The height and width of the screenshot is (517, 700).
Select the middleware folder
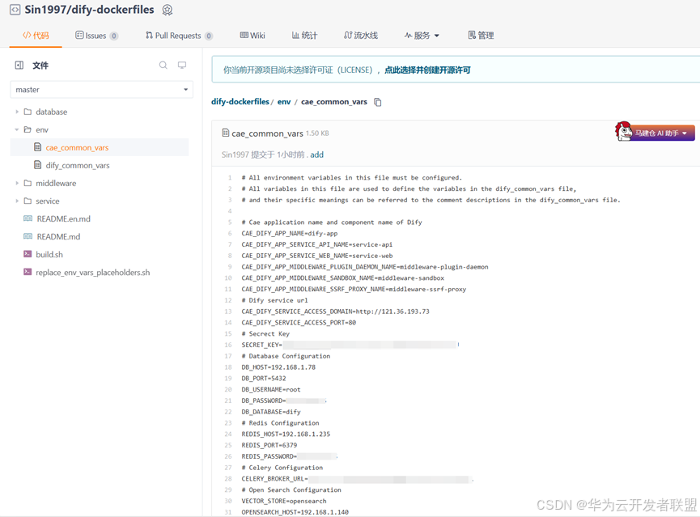(x=56, y=183)
